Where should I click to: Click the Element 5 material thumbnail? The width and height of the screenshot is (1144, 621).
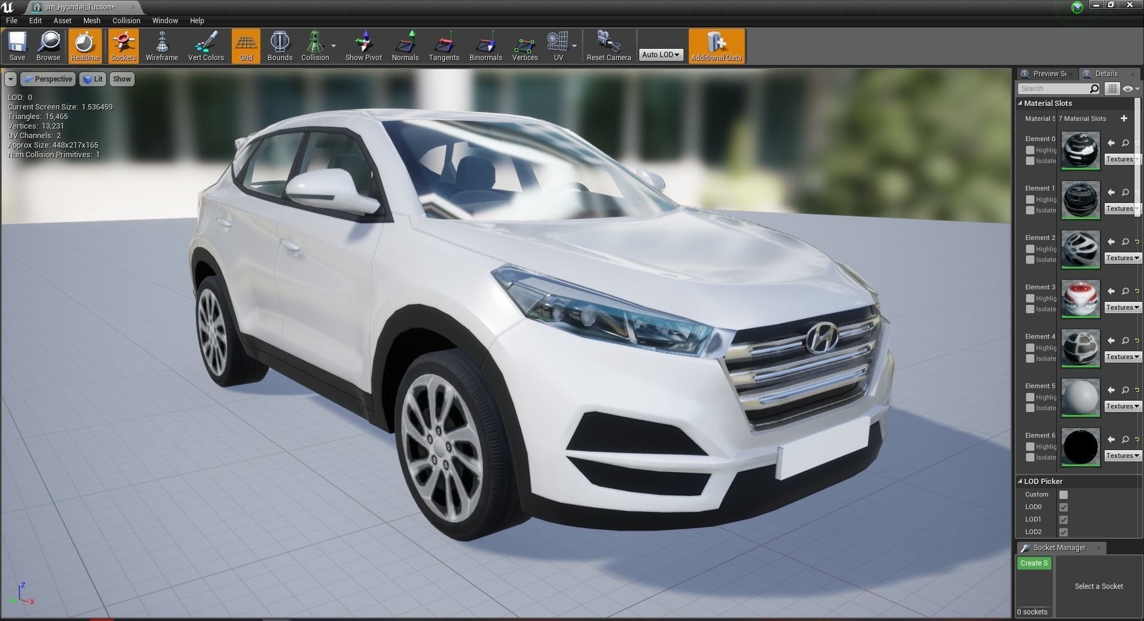[x=1080, y=398]
